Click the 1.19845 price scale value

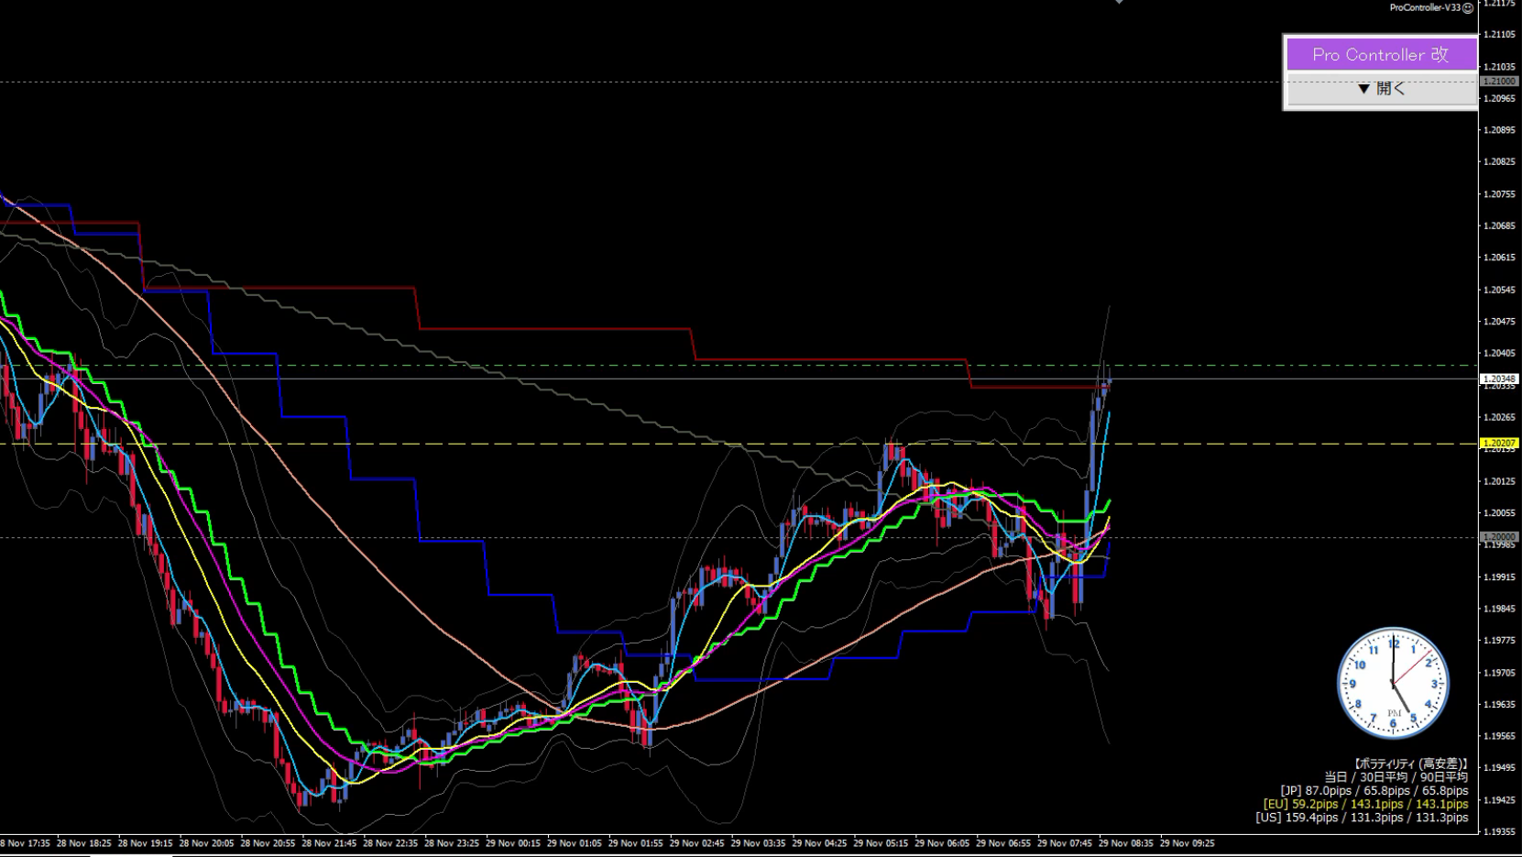click(x=1499, y=609)
